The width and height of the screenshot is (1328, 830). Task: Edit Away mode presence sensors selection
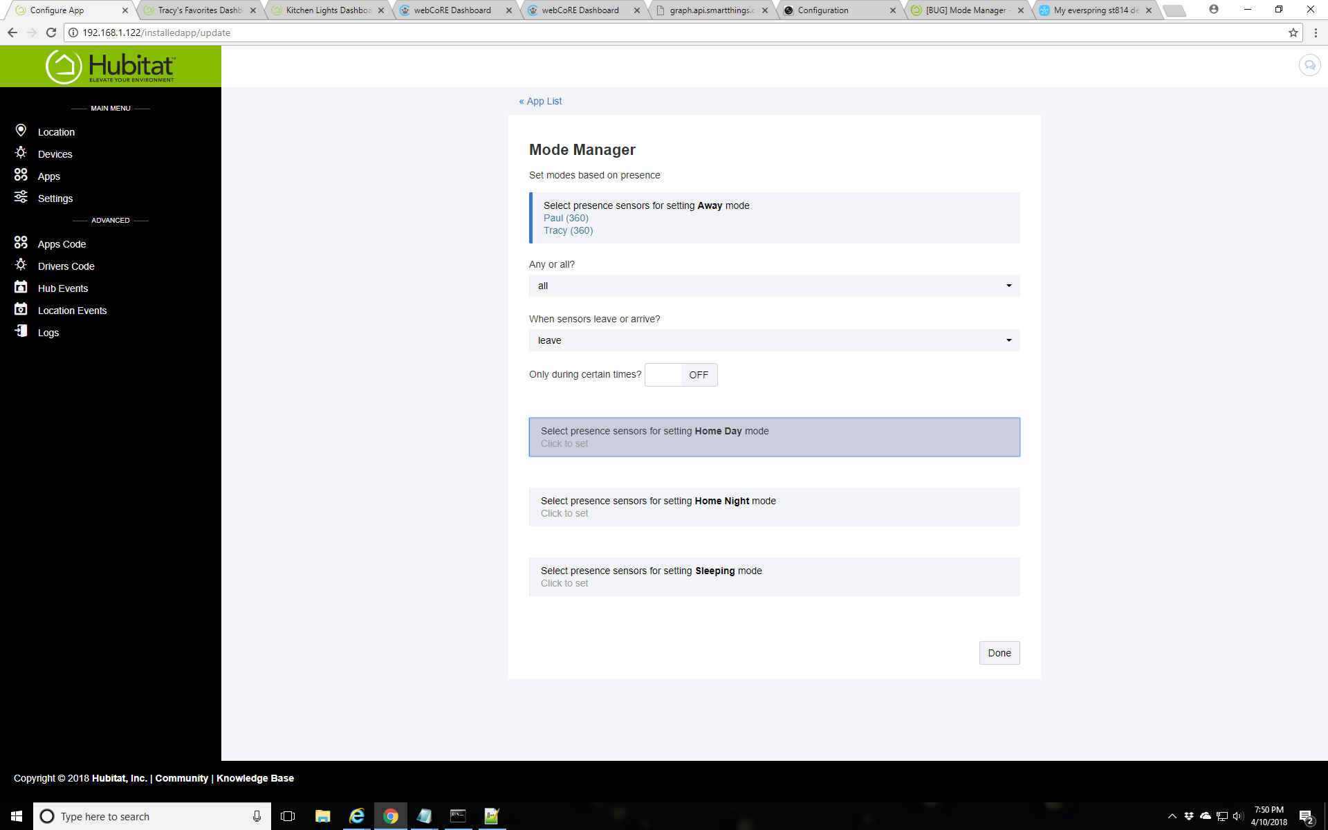(x=774, y=218)
